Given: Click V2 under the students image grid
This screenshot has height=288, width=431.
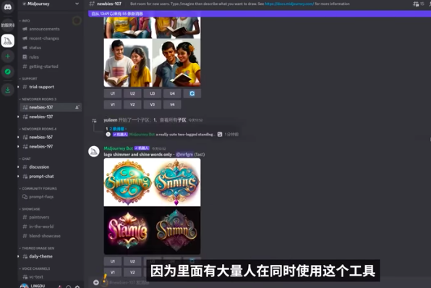Looking at the screenshot, I should [x=132, y=104].
